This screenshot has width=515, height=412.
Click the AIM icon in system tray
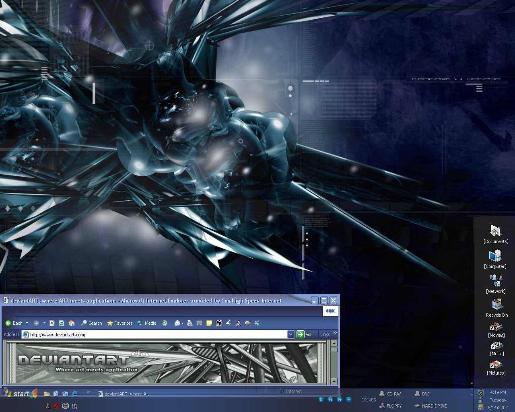click(480, 393)
